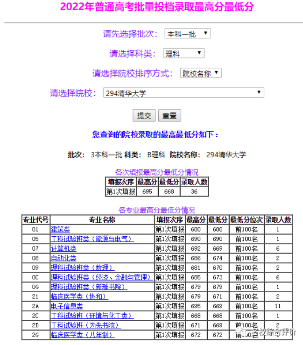Select major code 0G cell
This screenshot has width=303, height=345.
[x=36, y=287]
